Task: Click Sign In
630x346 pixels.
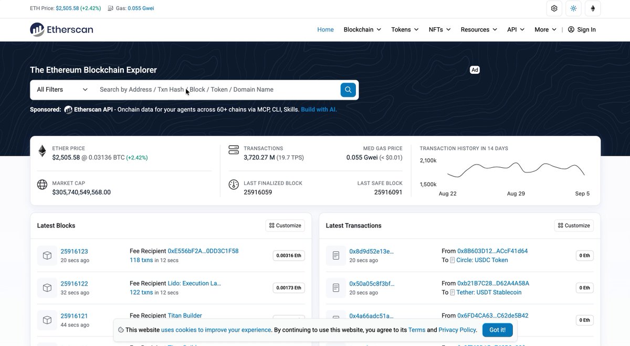Action: pos(582,30)
